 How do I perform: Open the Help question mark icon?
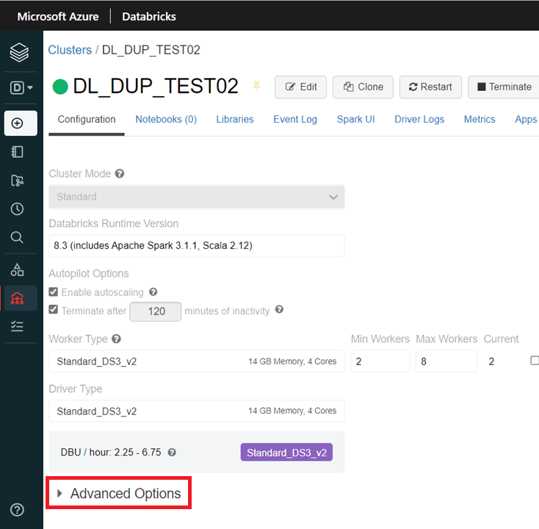pos(17,510)
